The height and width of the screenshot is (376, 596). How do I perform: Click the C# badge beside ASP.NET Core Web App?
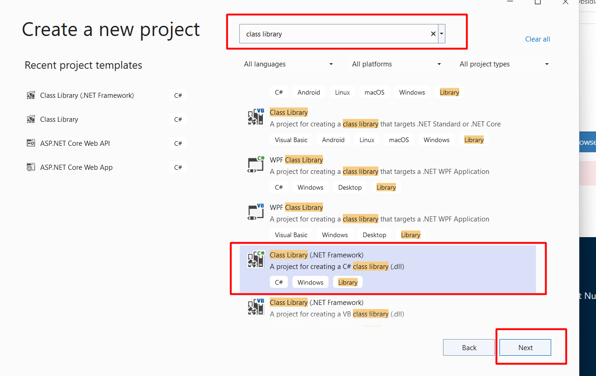(x=178, y=167)
